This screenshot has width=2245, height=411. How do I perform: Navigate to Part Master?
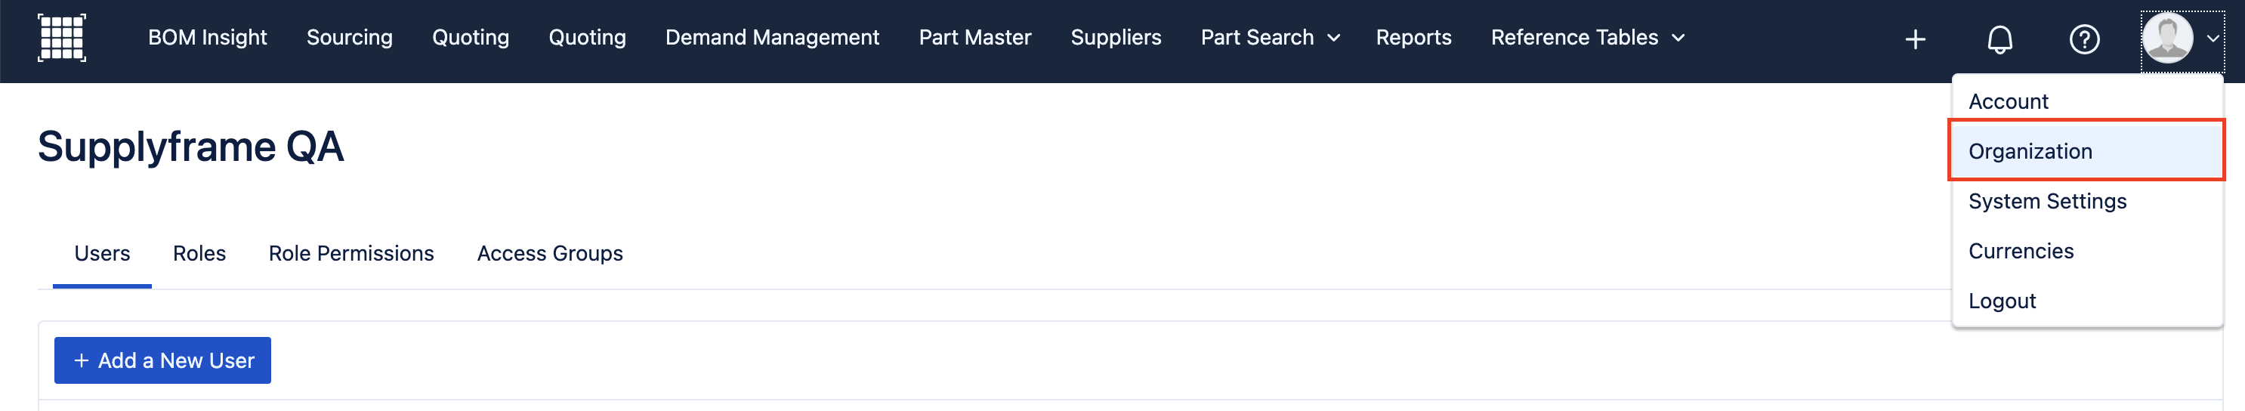pyautogui.click(x=974, y=38)
